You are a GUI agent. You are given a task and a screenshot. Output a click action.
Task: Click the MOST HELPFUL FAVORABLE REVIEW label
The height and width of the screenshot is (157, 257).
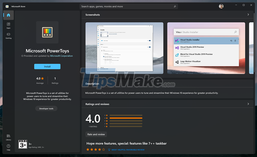[128, 150]
